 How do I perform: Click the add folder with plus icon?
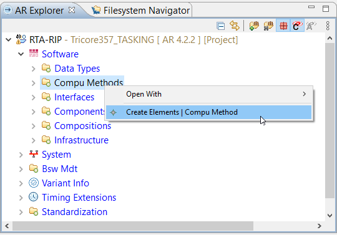pyautogui.click(x=254, y=26)
